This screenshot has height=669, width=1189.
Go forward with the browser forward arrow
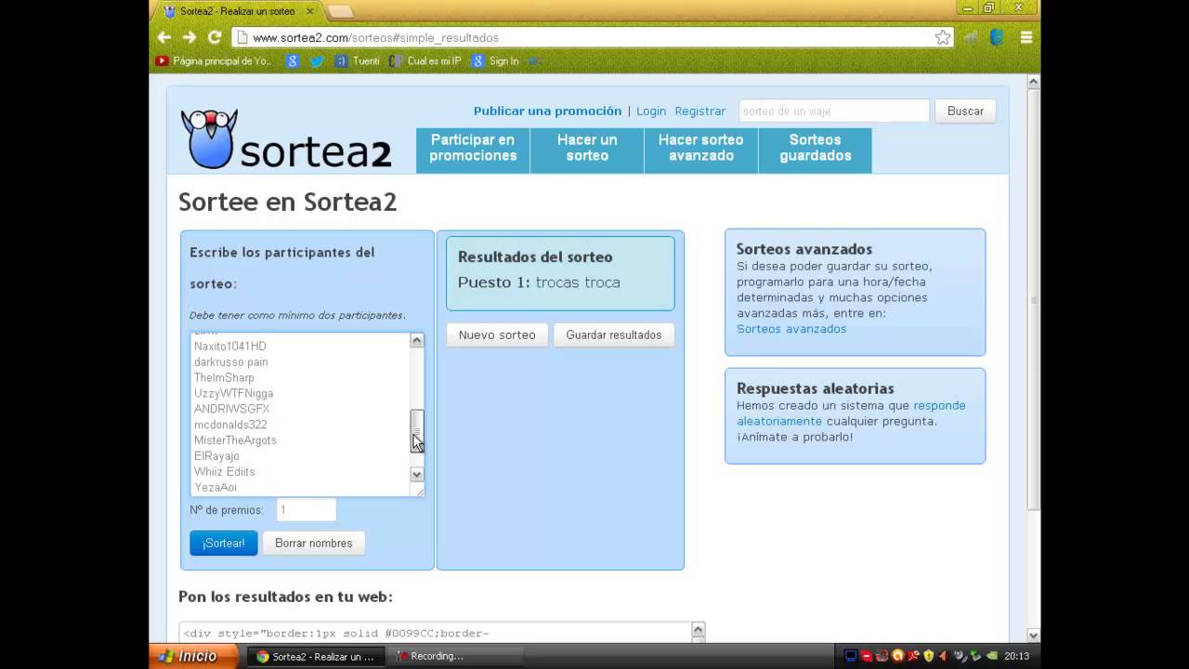coord(189,37)
